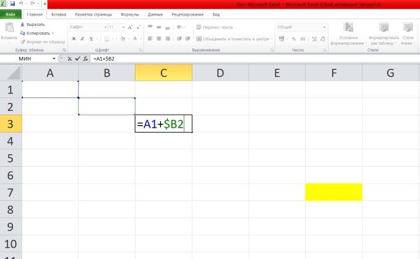Expand the font size dropdown arrow
The image size is (420, 259).
tap(123, 27)
